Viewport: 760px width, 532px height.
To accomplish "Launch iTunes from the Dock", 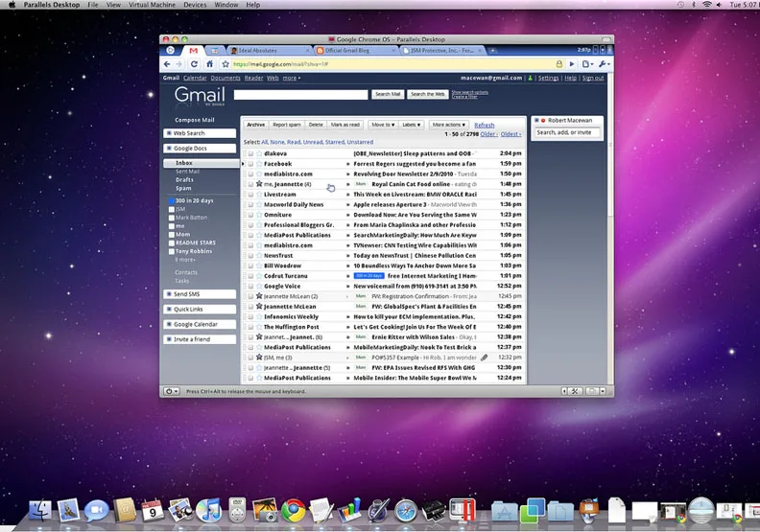I will [209, 511].
